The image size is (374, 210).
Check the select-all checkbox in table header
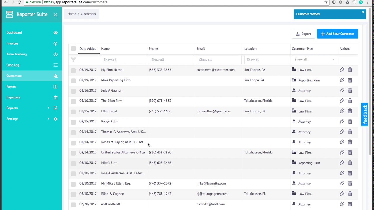coord(73,49)
